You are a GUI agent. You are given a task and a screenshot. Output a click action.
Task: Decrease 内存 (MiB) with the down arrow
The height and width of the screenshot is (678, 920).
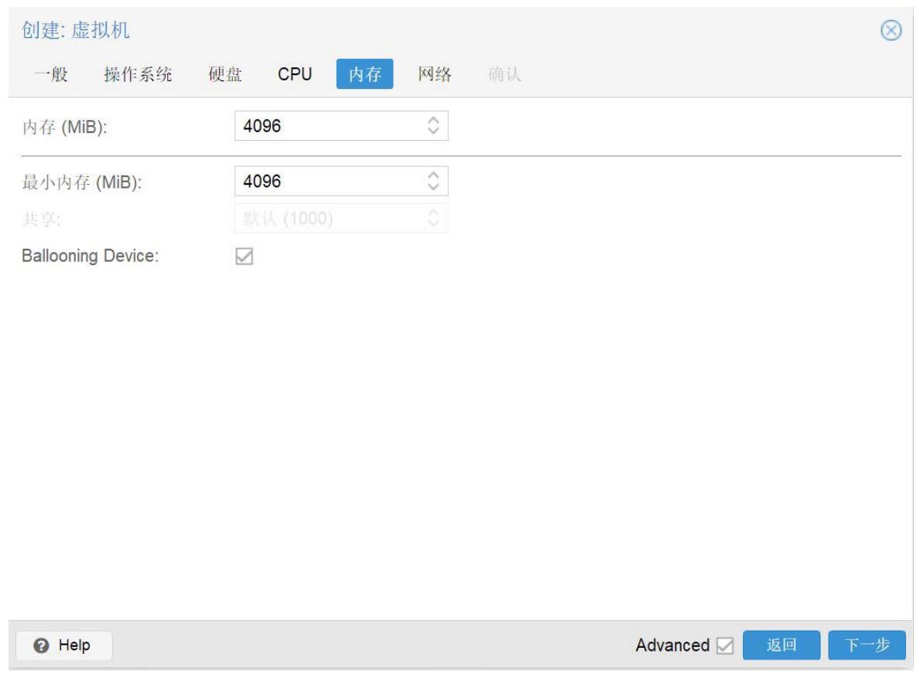click(x=434, y=131)
